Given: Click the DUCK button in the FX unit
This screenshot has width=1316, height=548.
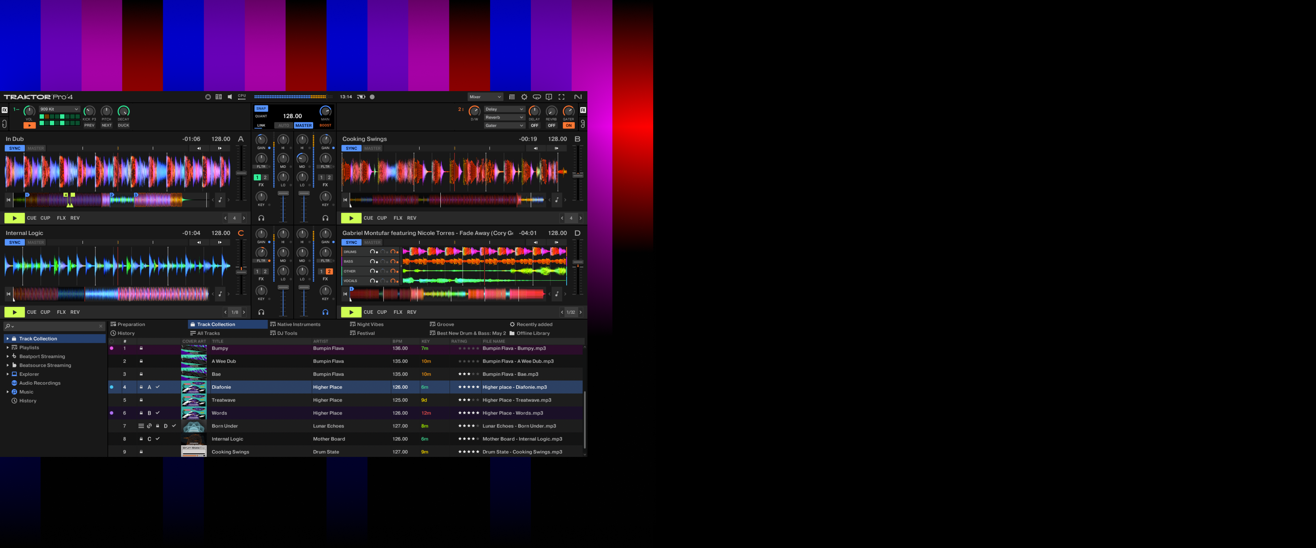Looking at the screenshot, I should 124,126.
